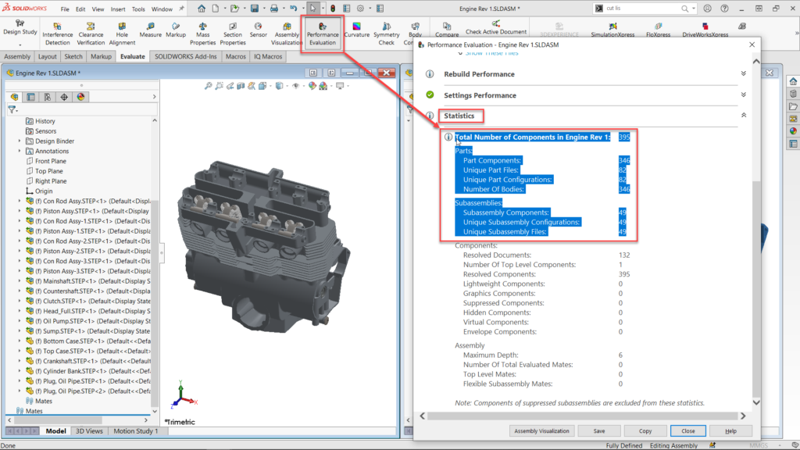Open the search box dropdown arrow
This screenshot has width=800, height=450.
pyautogui.click(x=694, y=9)
